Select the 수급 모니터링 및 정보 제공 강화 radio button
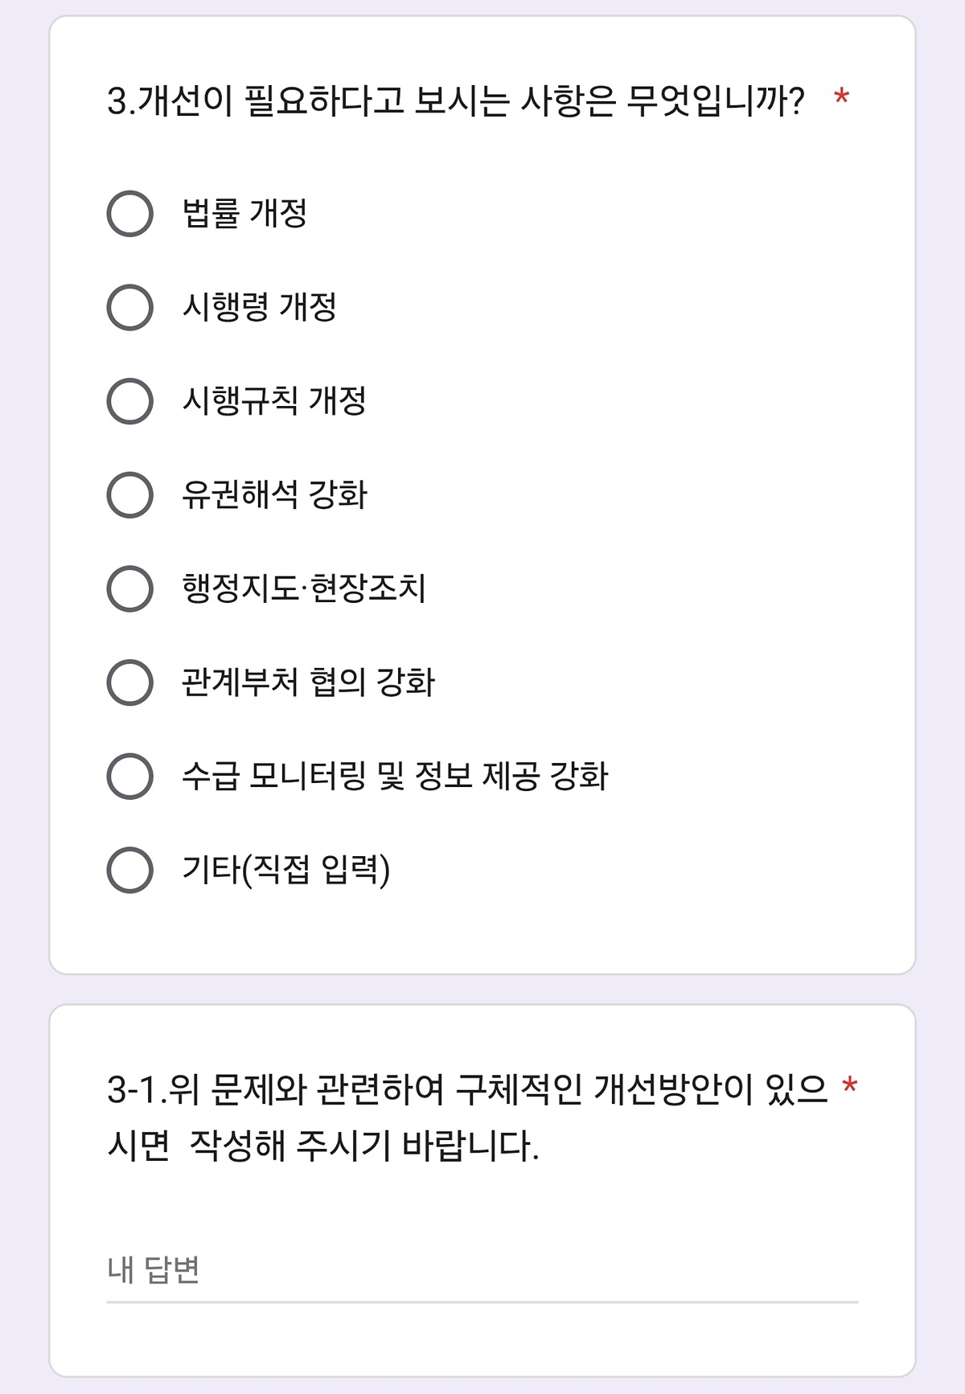The height and width of the screenshot is (1394, 965). pos(129,776)
